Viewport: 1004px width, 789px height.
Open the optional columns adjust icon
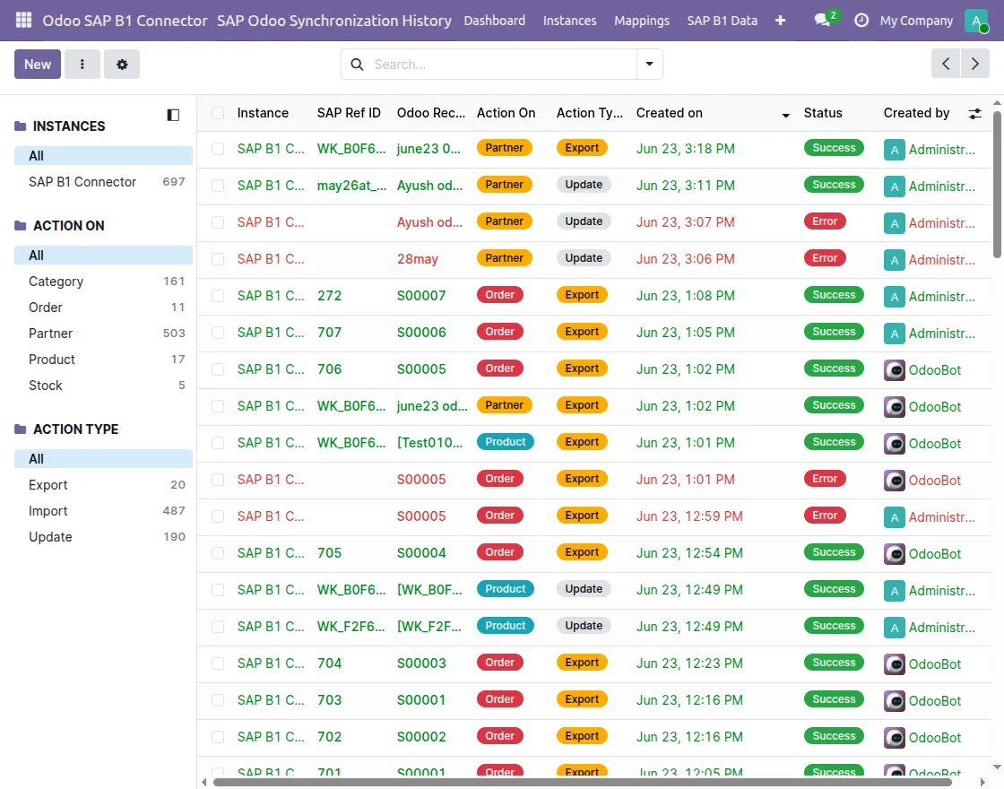tap(974, 113)
